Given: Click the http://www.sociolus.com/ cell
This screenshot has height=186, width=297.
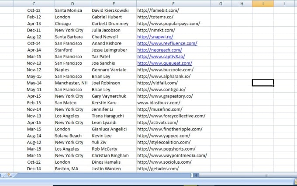Looking at the screenshot, I should 173,162.
